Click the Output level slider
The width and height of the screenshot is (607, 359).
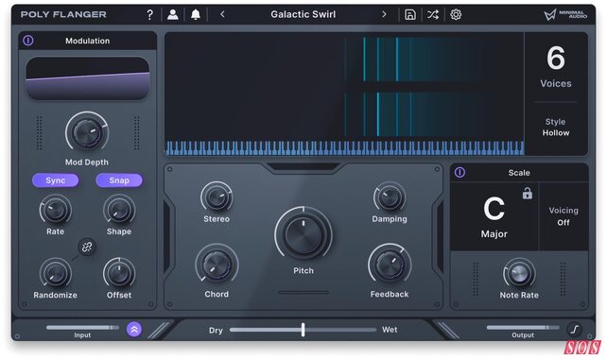click(523, 327)
